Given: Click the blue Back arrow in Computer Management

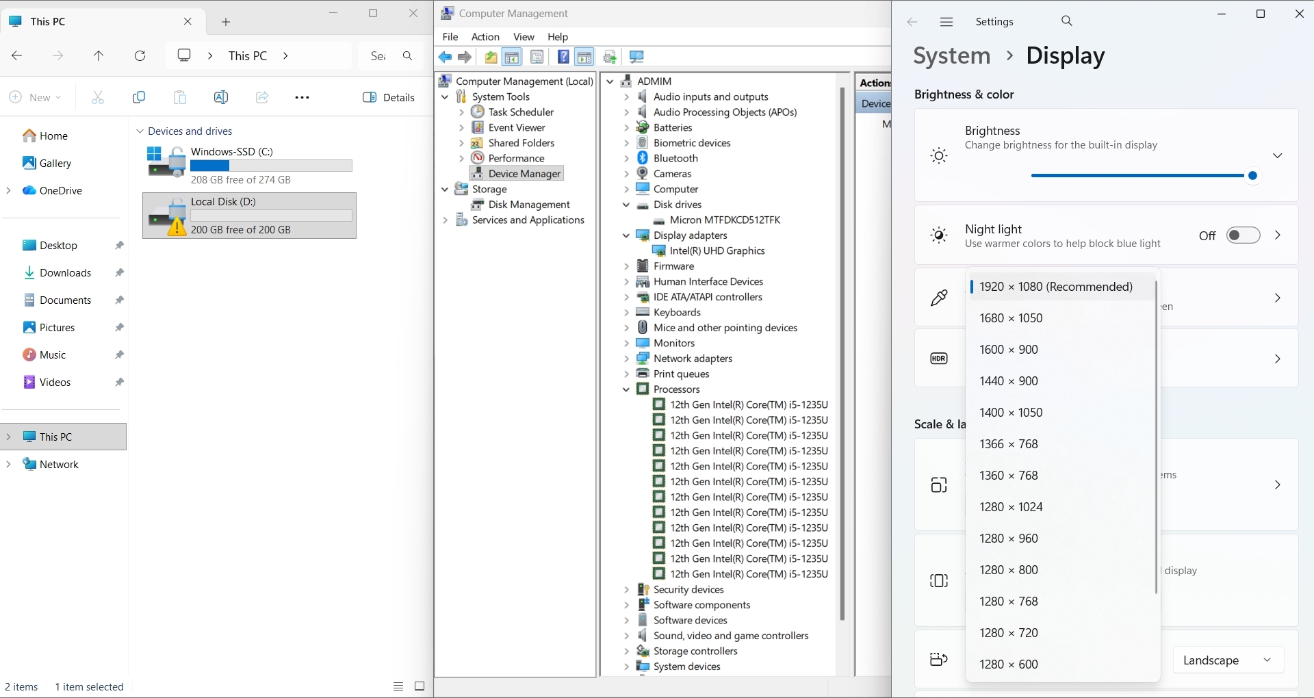Looking at the screenshot, I should (445, 57).
